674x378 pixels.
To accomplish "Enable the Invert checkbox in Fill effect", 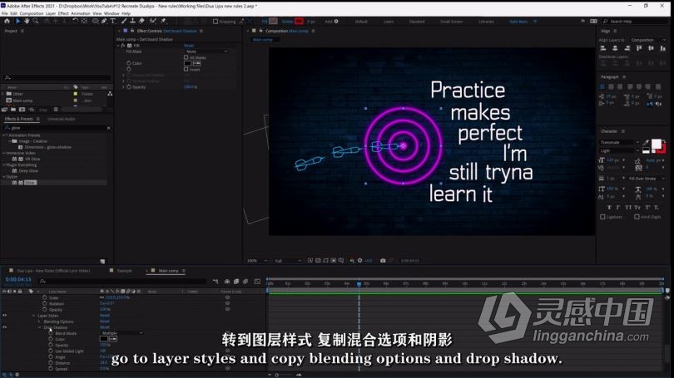I will (x=186, y=69).
